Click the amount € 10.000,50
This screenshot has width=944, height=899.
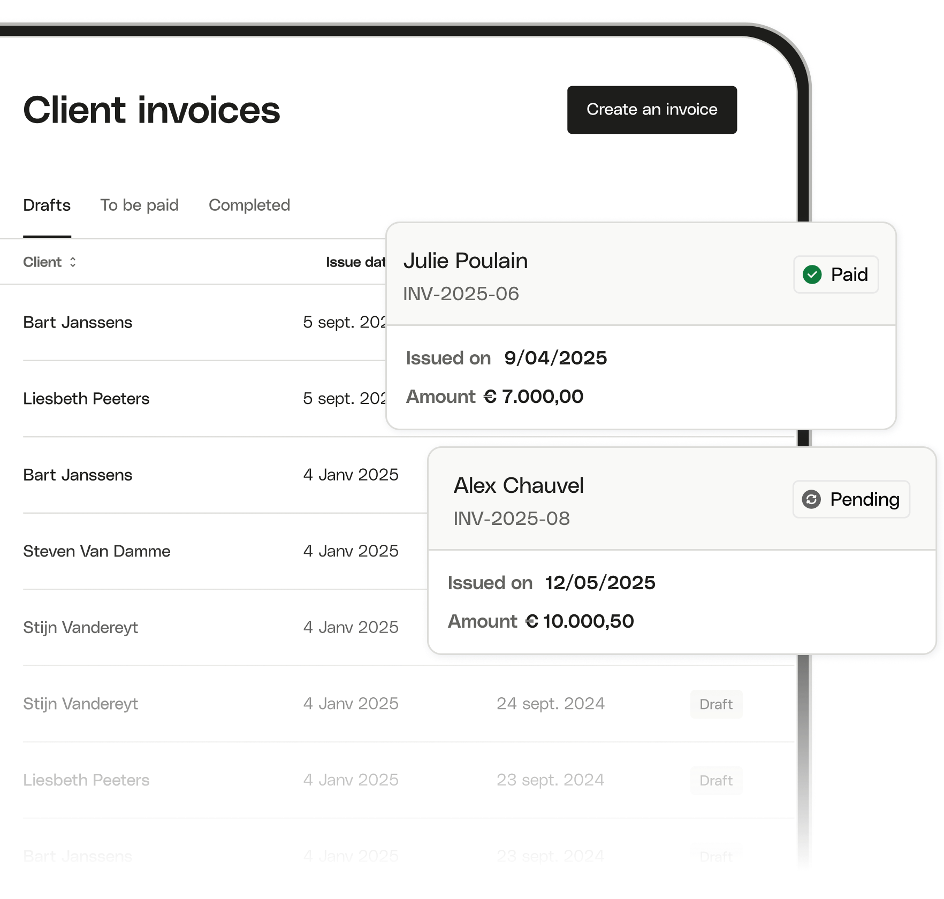(x=580, y=621)
